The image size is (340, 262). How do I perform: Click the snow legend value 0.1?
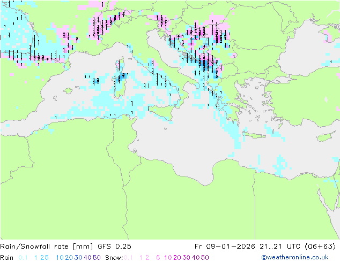(128, 258)
